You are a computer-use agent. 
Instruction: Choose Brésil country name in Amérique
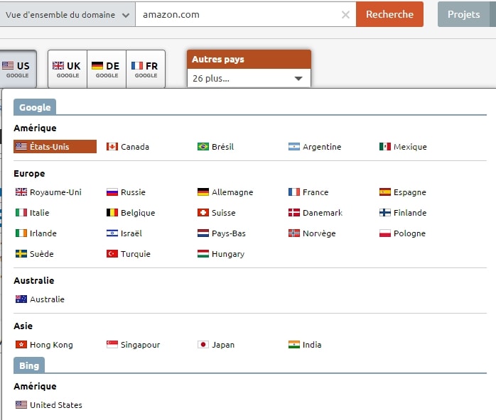click(222, 147)
